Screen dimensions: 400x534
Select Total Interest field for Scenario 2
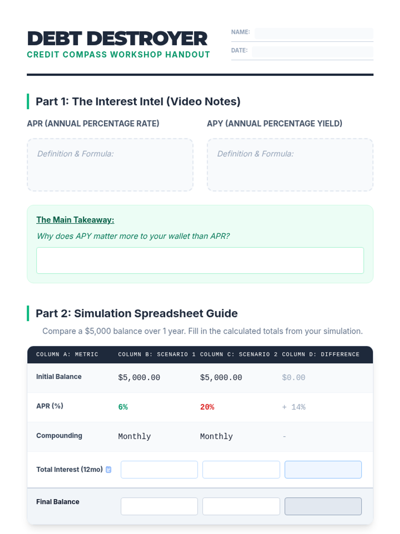241,470
